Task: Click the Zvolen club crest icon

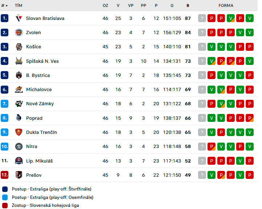Action: click(x=19, y=32)
